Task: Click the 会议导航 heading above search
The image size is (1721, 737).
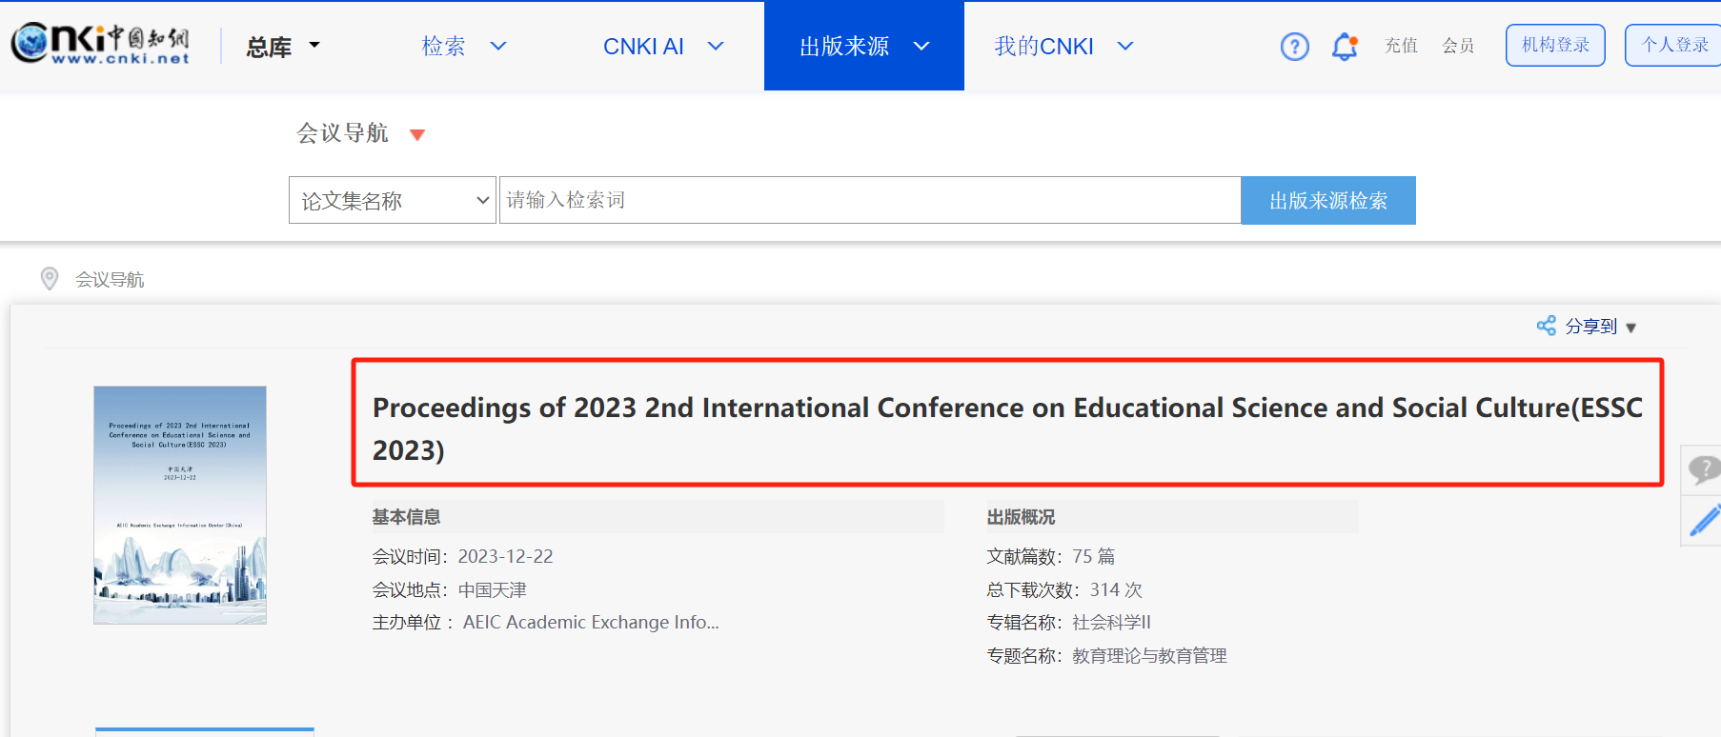Action: click(343, 133)
